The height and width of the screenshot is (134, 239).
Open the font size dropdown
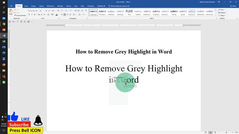pos(44,11)
